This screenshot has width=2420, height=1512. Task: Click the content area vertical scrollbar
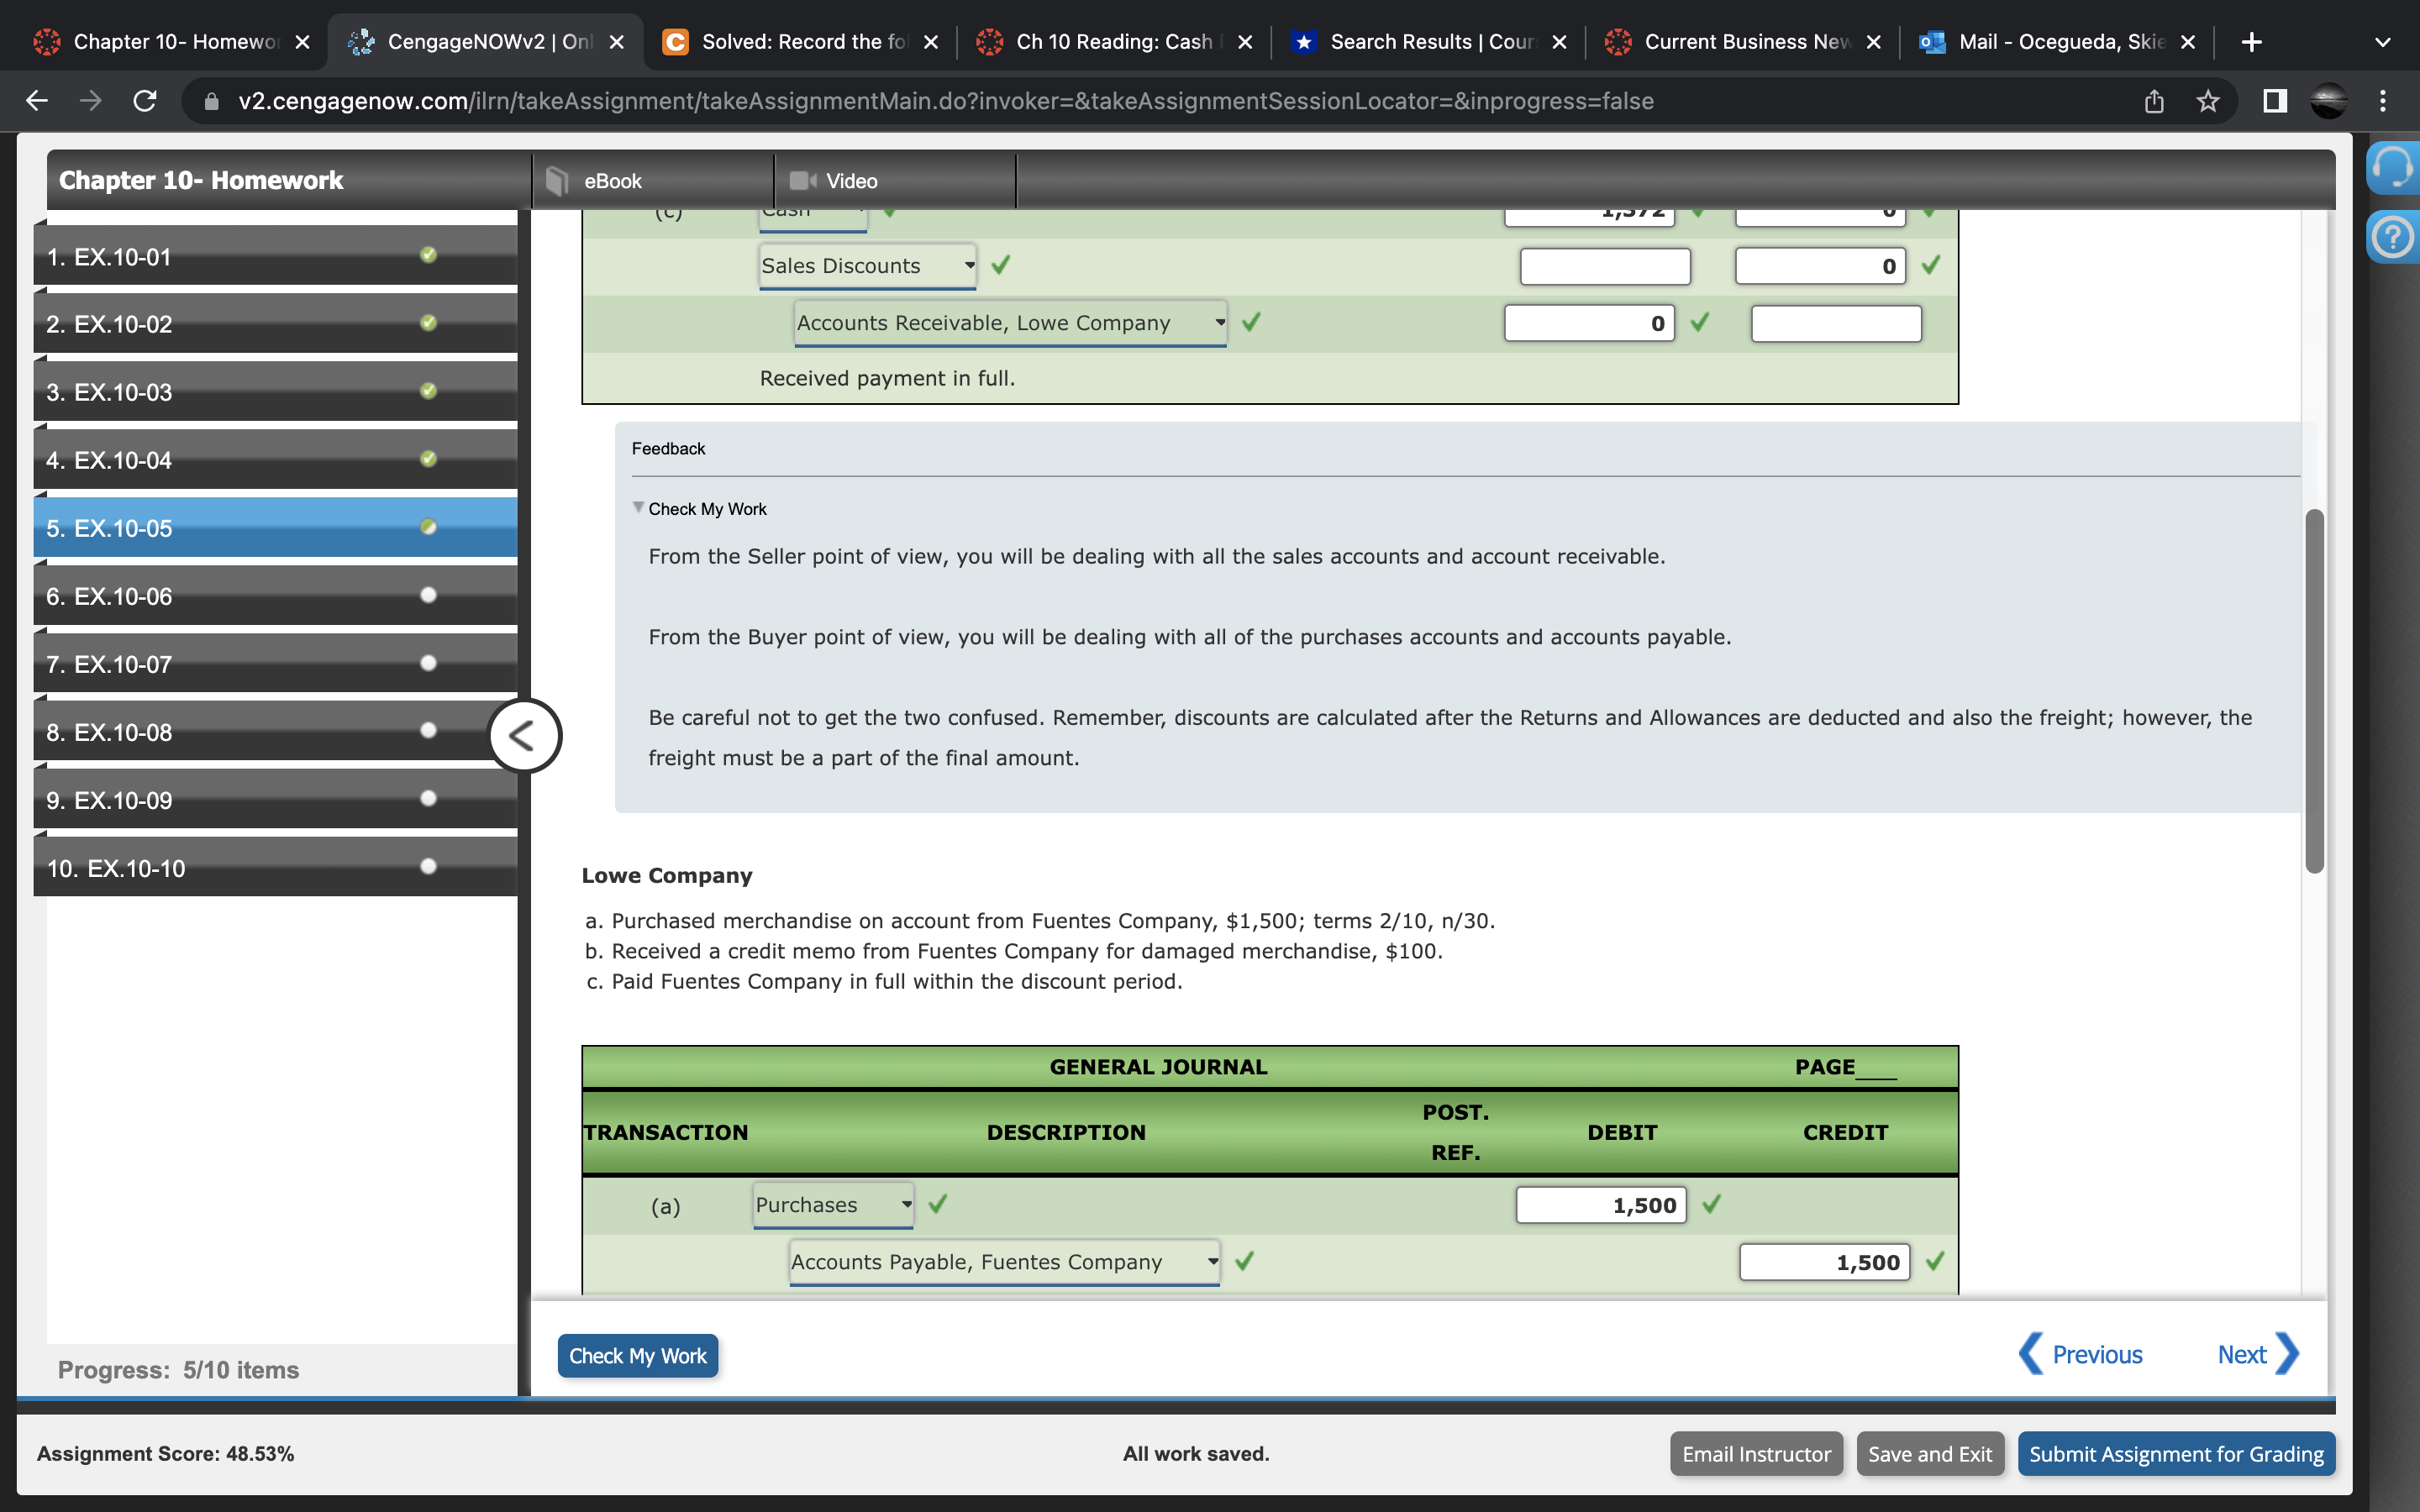(x=2314, y=690)
